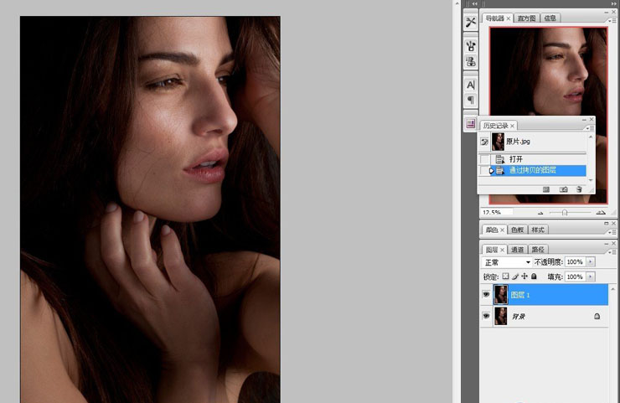This screenshot has width=620, height=403.
Task: Click the navigator zoom out icon
Action: click(540, 213)
